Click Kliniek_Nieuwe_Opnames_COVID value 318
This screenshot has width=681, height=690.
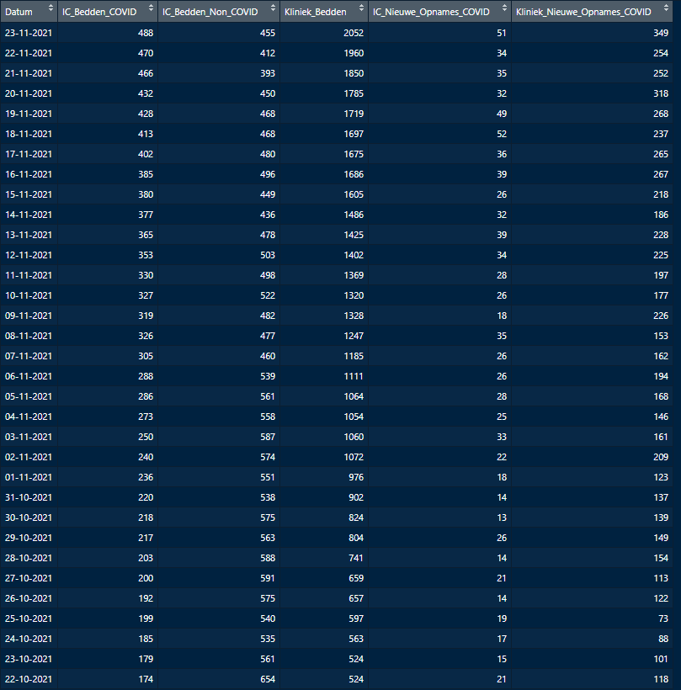point(661,93)
